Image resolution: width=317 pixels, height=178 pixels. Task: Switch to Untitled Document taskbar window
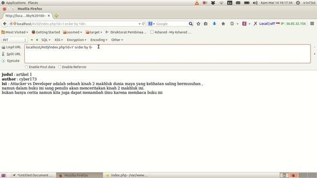tap(33, 175)
